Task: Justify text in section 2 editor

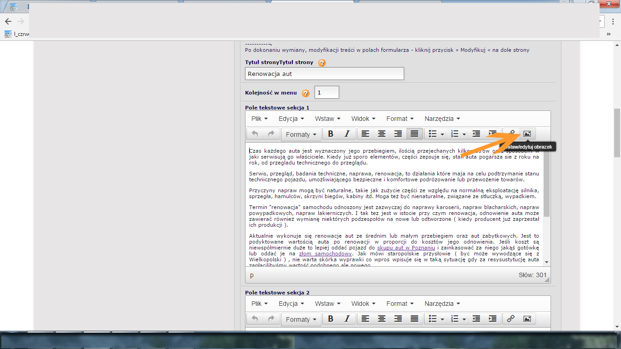Action: point(414,319)
